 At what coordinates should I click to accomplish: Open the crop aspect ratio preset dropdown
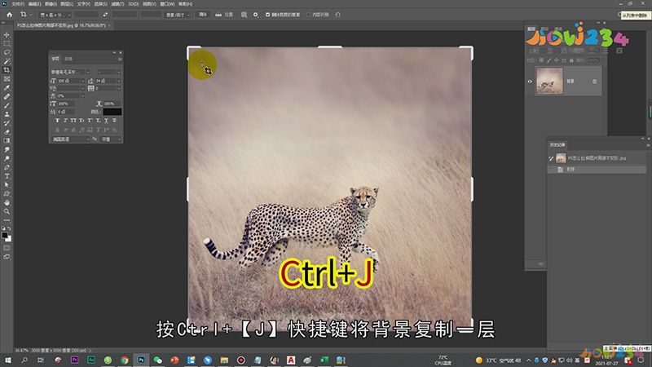[x=55, y=15]
